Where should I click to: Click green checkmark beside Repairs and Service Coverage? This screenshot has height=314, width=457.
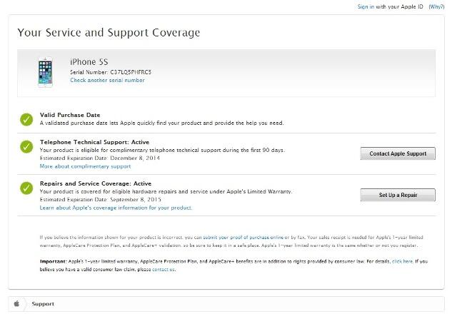26,188
